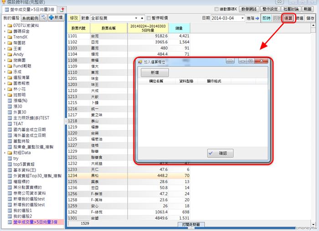Open the date dropdown showing 2014-03-04
The width and height of the screenshot is (319, 231).
tap(242, 18)
